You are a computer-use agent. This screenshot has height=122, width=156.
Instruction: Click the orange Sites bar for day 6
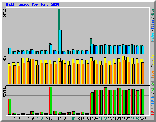(33, 72)
